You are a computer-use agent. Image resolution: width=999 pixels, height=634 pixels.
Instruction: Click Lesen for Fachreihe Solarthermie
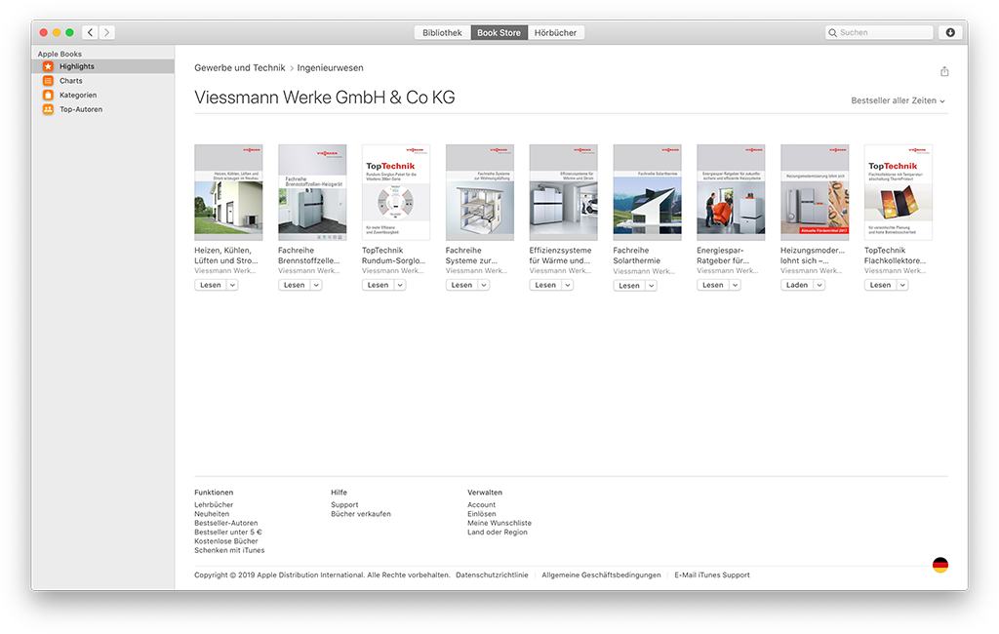tap(629, 286)
